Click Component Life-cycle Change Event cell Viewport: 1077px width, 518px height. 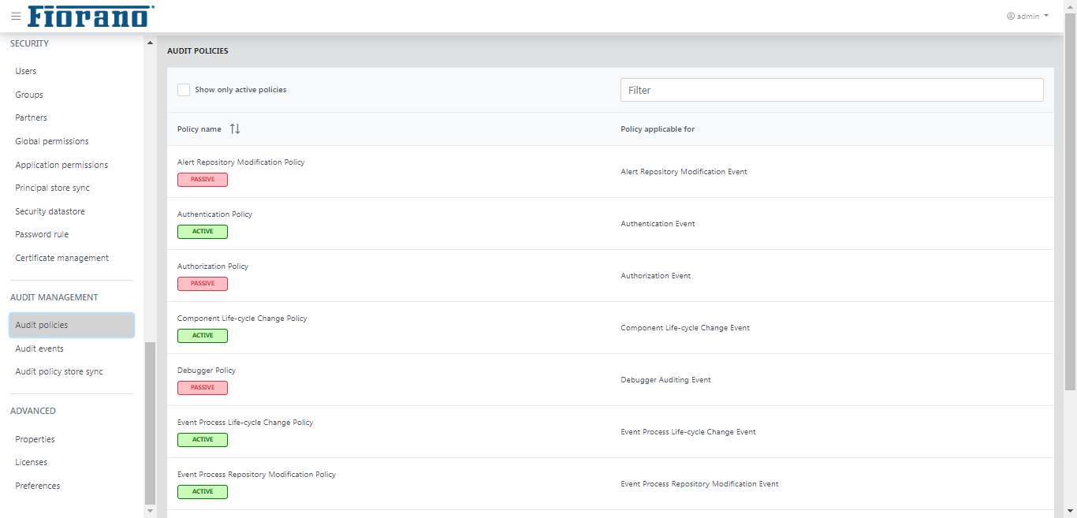[685, 328]
